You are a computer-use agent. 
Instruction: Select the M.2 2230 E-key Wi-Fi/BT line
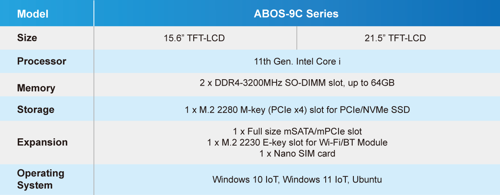(x=297, y=142)
